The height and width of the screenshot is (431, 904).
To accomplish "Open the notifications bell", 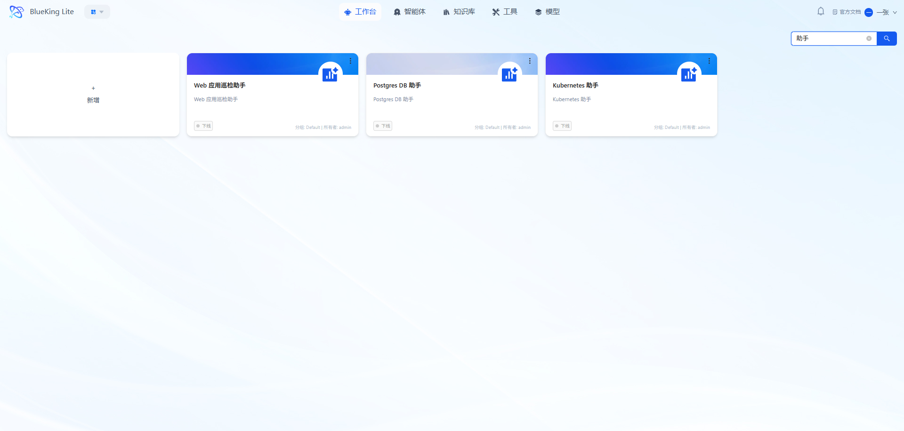I will [x=821, y=11].
